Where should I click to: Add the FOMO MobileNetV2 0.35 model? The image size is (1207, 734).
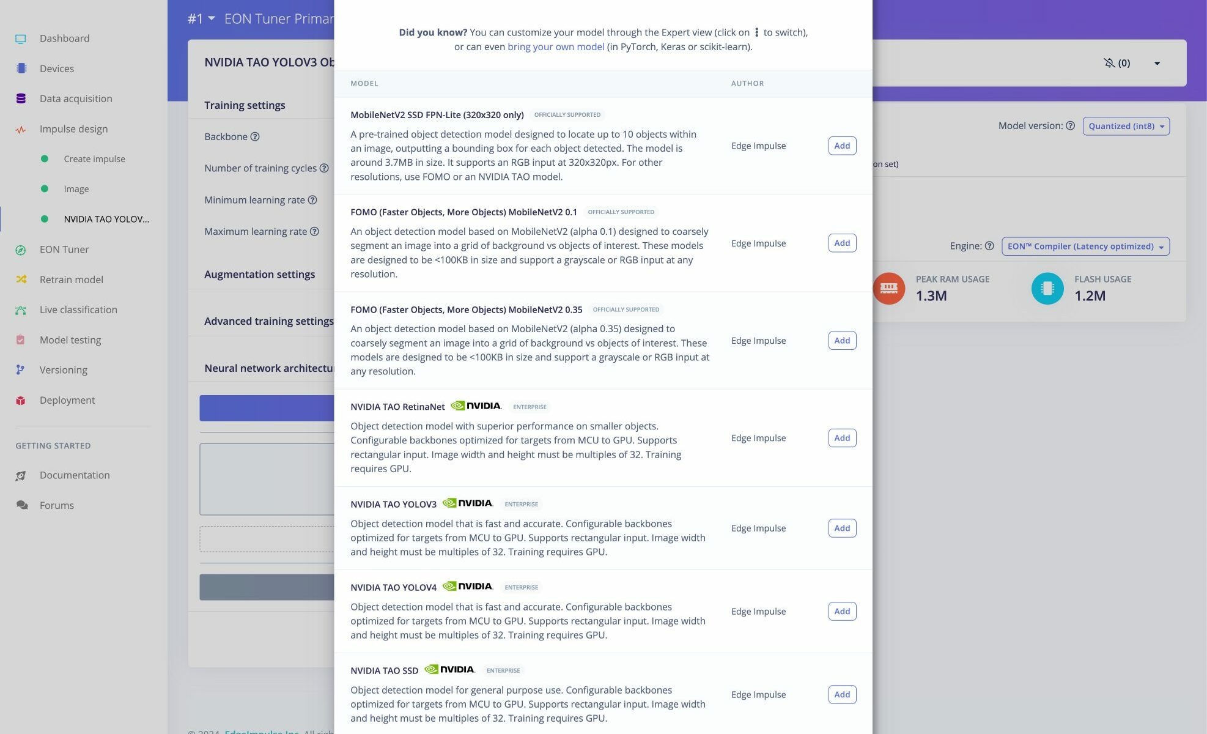click(842, 340)
